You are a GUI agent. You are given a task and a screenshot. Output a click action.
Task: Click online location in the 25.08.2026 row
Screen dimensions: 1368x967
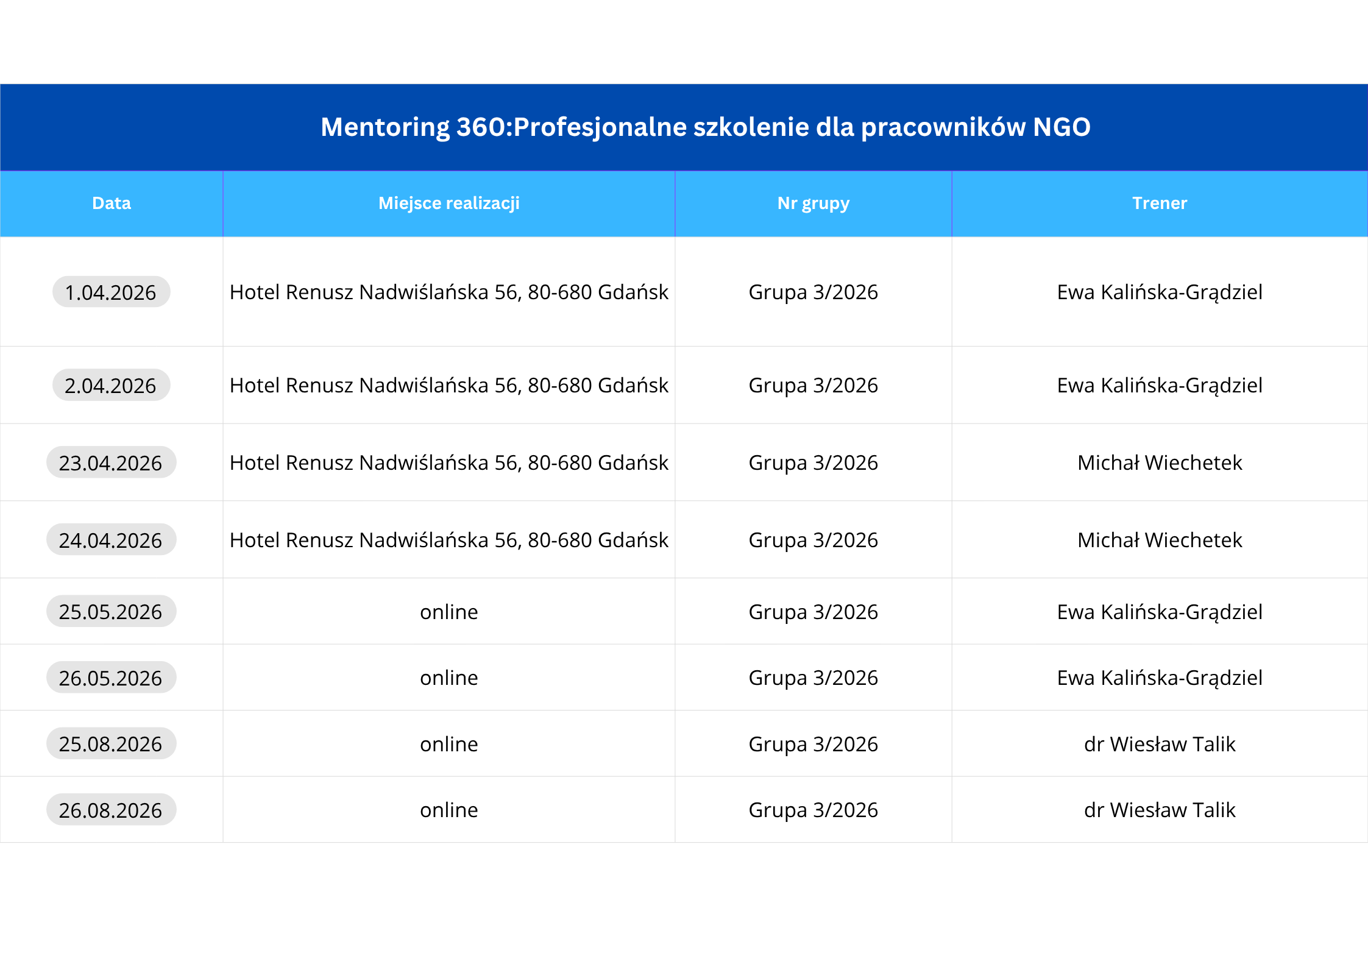pyautogui.click(x=448, y=744)
